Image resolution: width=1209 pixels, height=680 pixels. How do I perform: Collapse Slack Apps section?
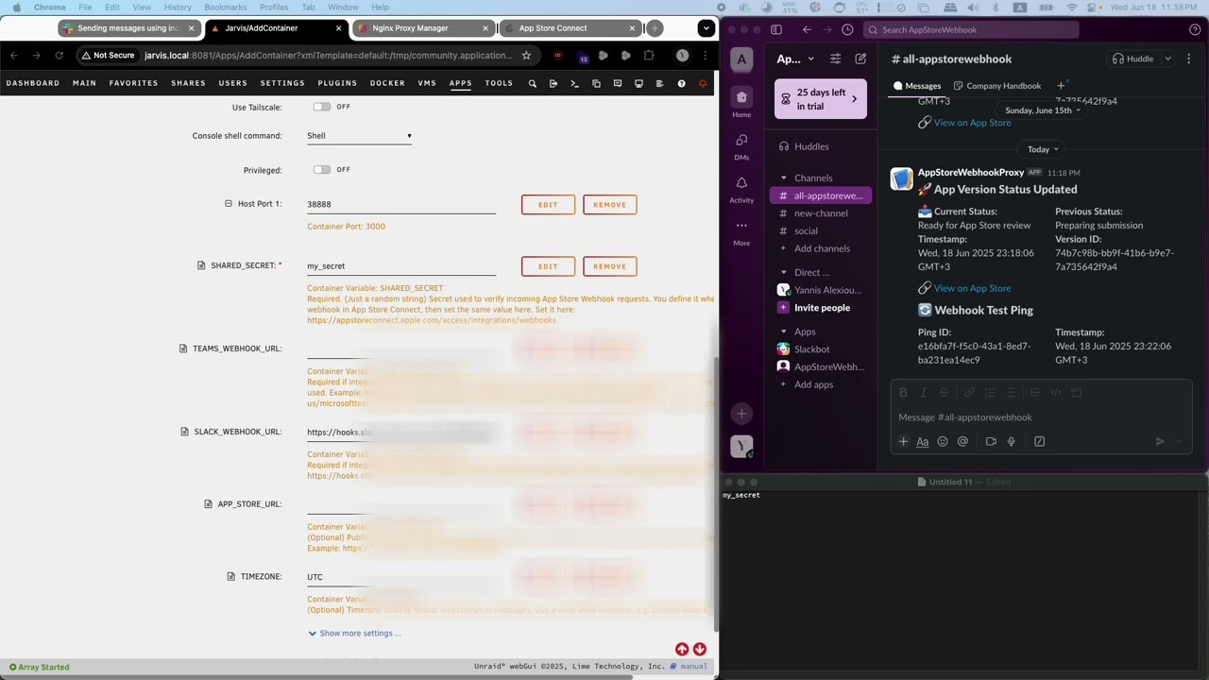pyautogui.click(x=783, y=331)
